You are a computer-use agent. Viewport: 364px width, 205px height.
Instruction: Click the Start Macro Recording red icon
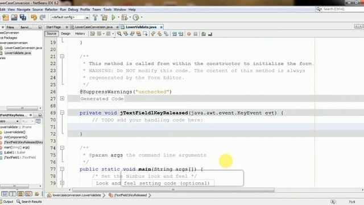pos(189,34)
